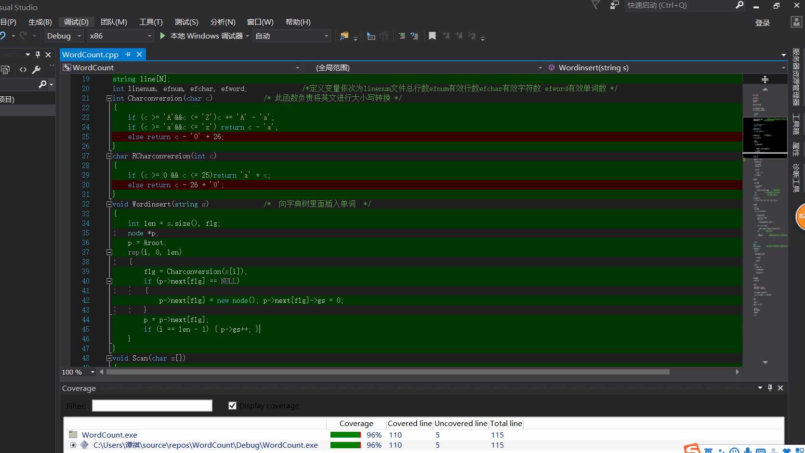Toggle a bookmark with the bookmark icon

pyautogui.click(x=432, y=36)
